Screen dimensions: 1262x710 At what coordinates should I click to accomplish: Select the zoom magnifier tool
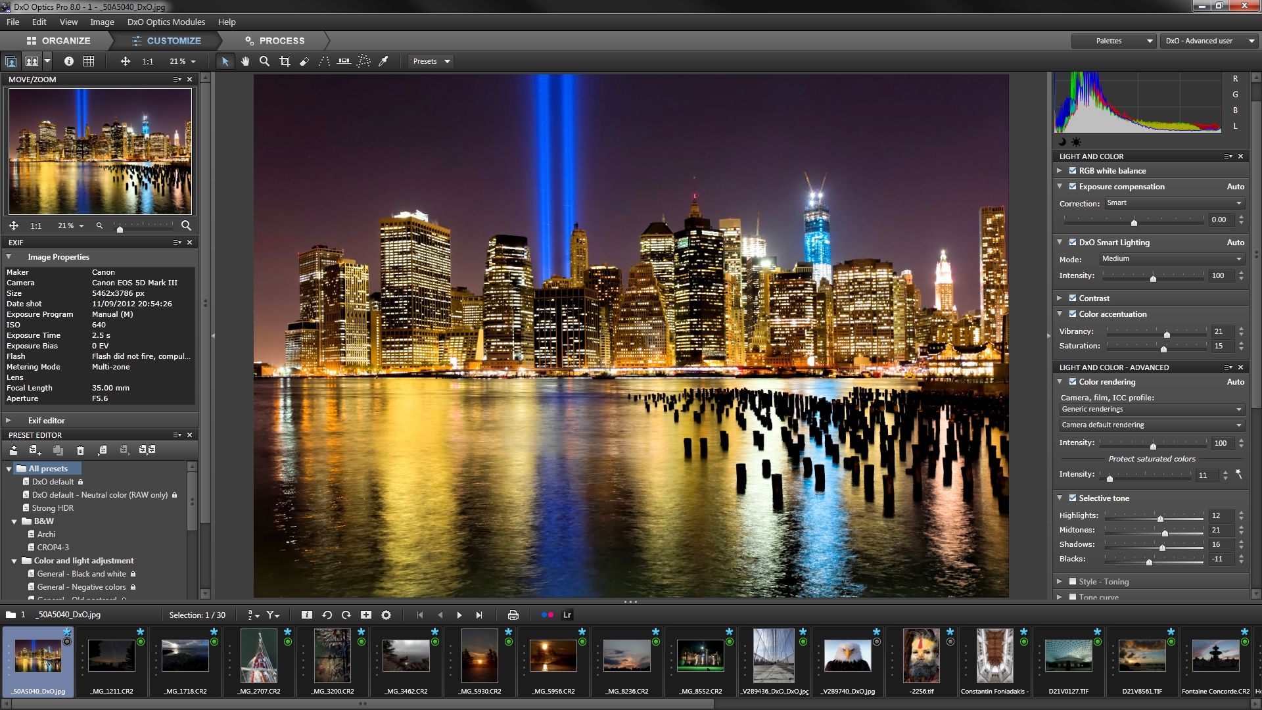pyautogui.click(x=264, y=61)
